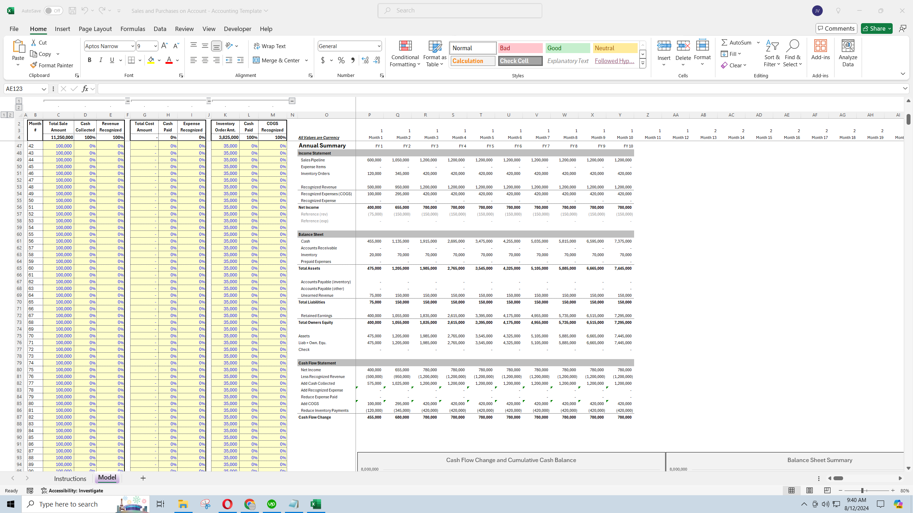Decrease decimal places

click(x=377, y=60)
